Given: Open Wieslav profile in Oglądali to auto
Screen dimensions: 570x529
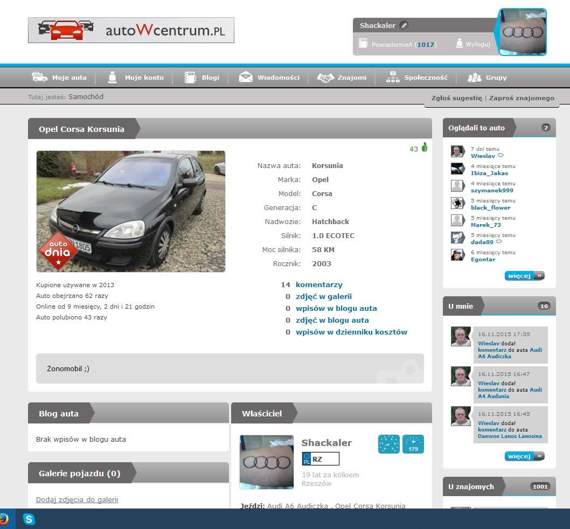Looking at the screenshot, I should coord(483,156).
